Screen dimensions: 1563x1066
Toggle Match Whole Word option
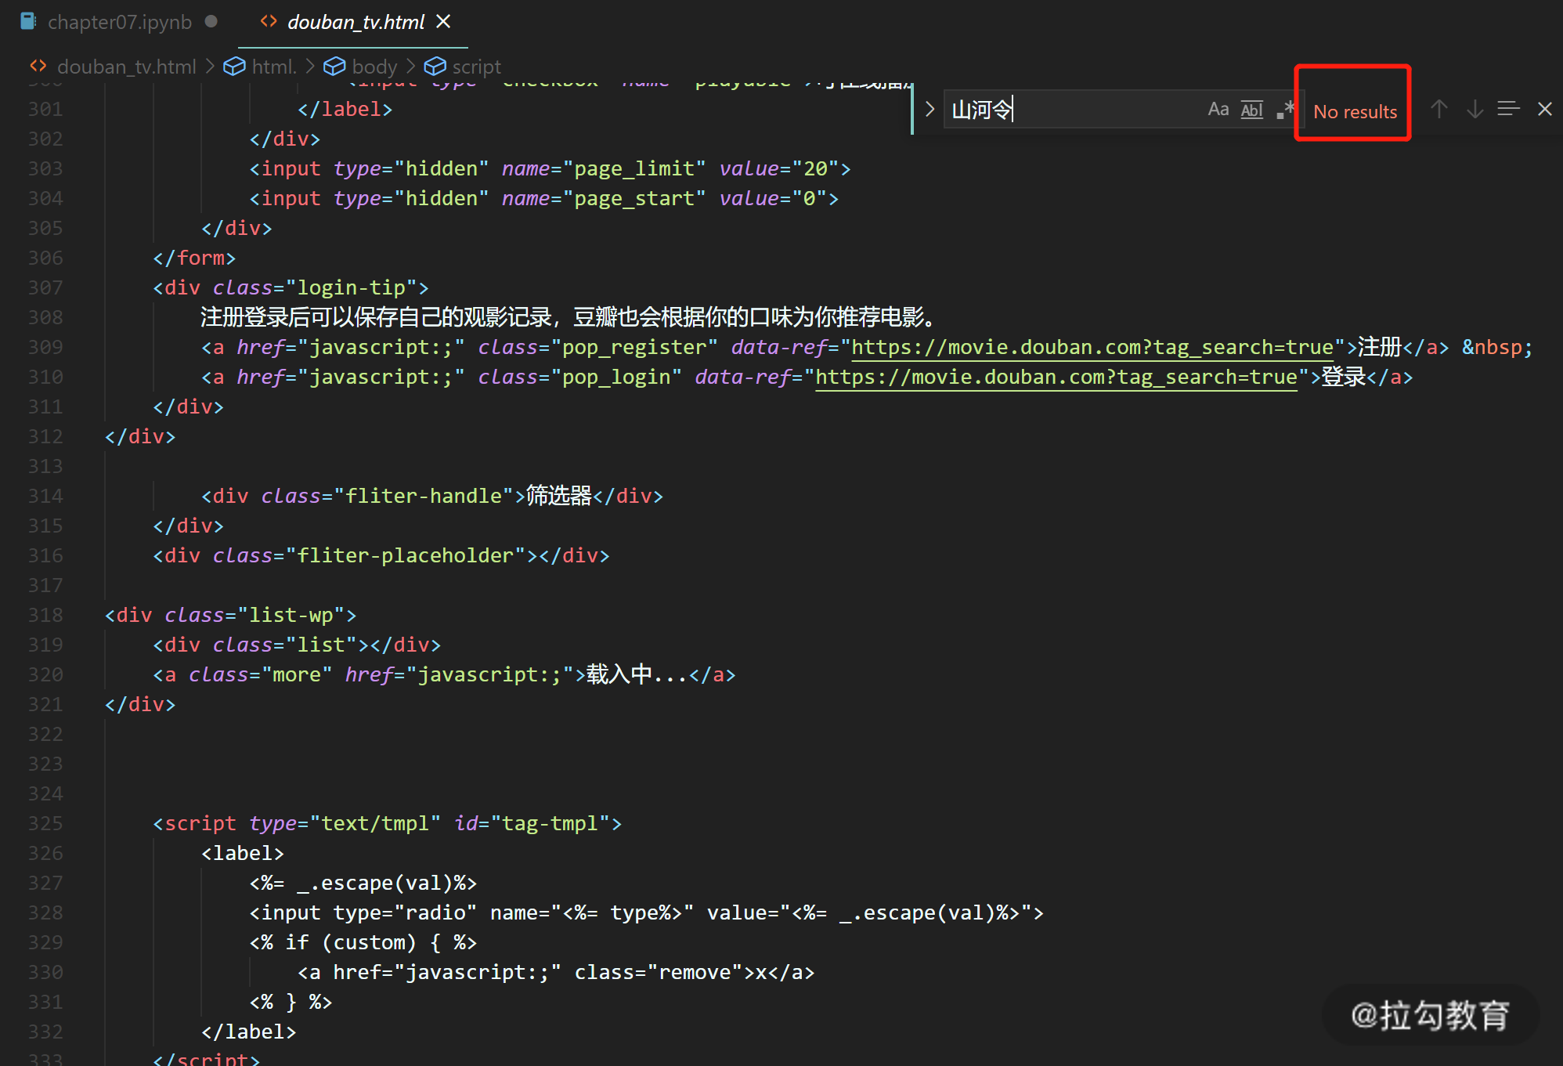(1251, 110)
